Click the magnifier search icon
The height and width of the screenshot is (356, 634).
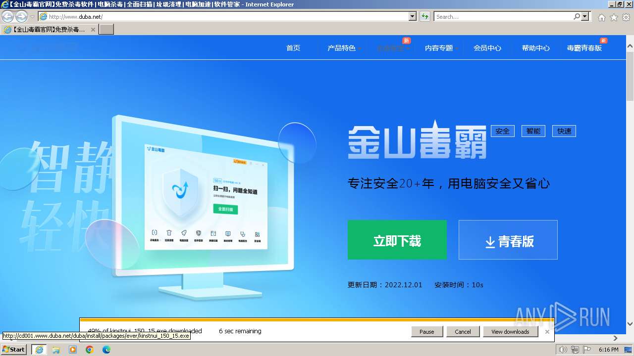tap(577, 17)
